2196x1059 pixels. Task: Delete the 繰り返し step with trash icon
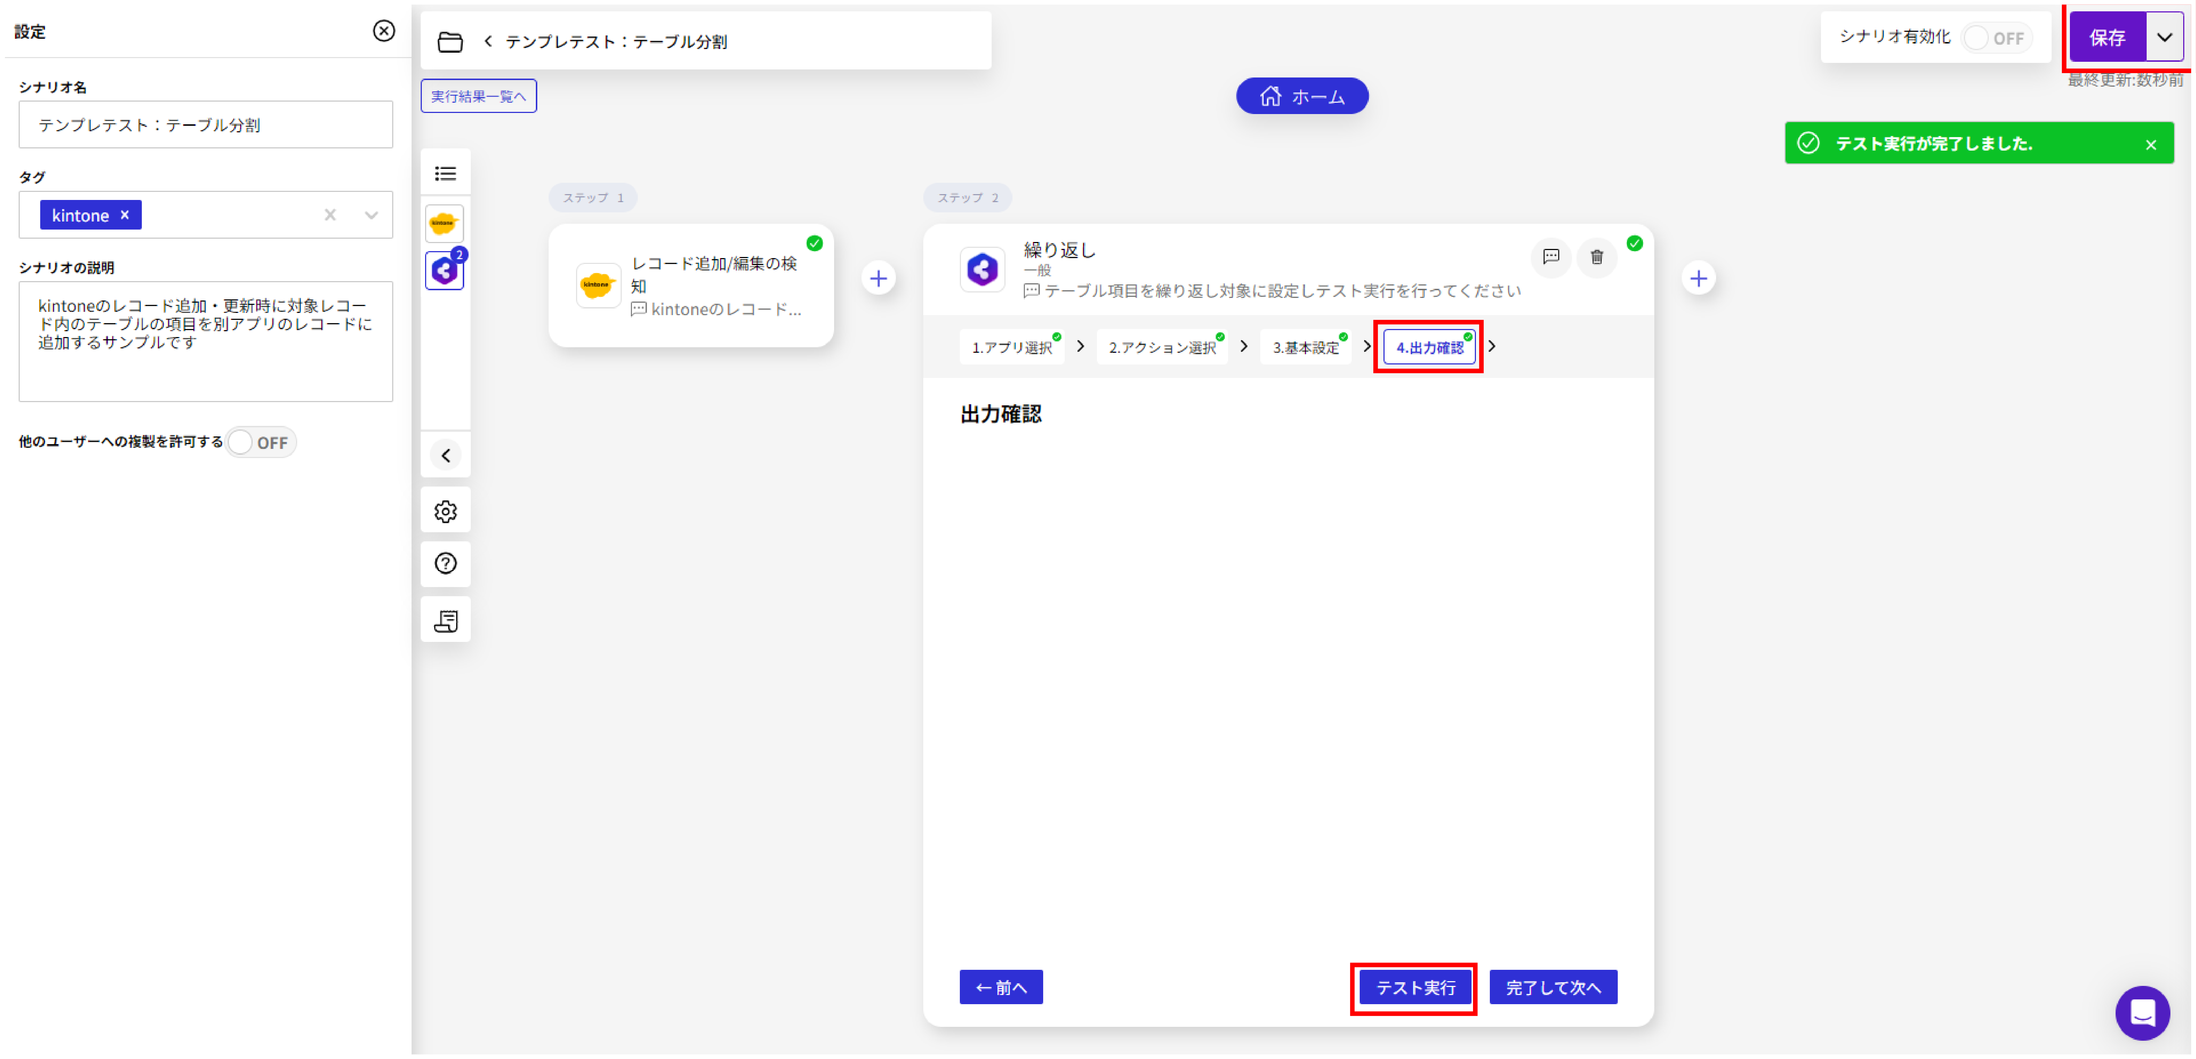pyautogui.click(x=1597, y=257)
